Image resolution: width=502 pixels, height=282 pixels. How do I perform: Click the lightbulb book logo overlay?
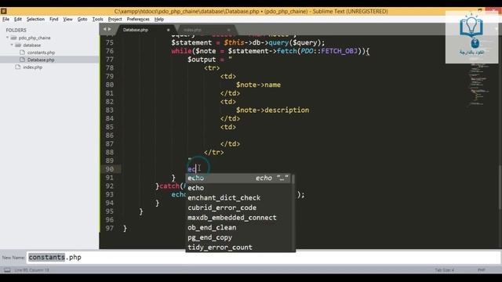[471, 37]
